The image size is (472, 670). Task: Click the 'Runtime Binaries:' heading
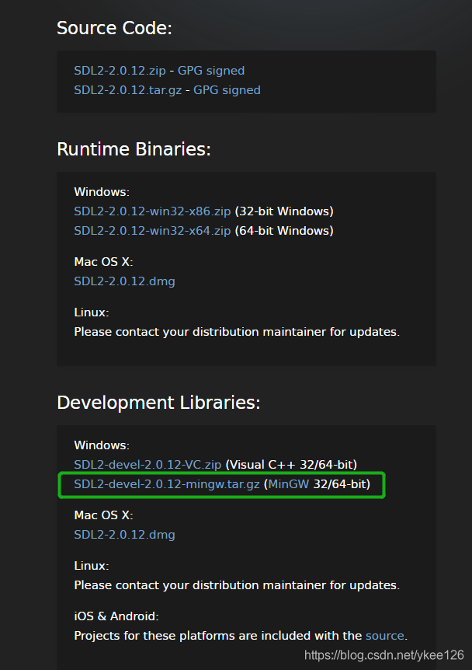point(134,149)
